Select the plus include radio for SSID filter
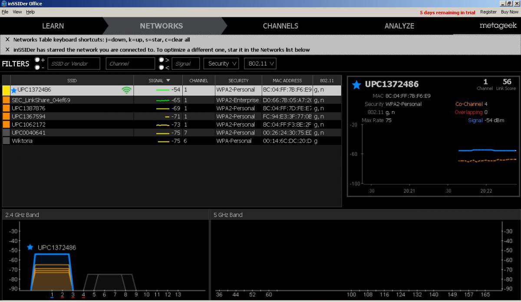 click(x=37, y=60)
